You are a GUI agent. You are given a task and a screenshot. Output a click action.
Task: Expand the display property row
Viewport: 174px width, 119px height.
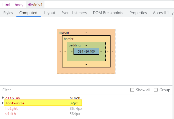[3, 98]
